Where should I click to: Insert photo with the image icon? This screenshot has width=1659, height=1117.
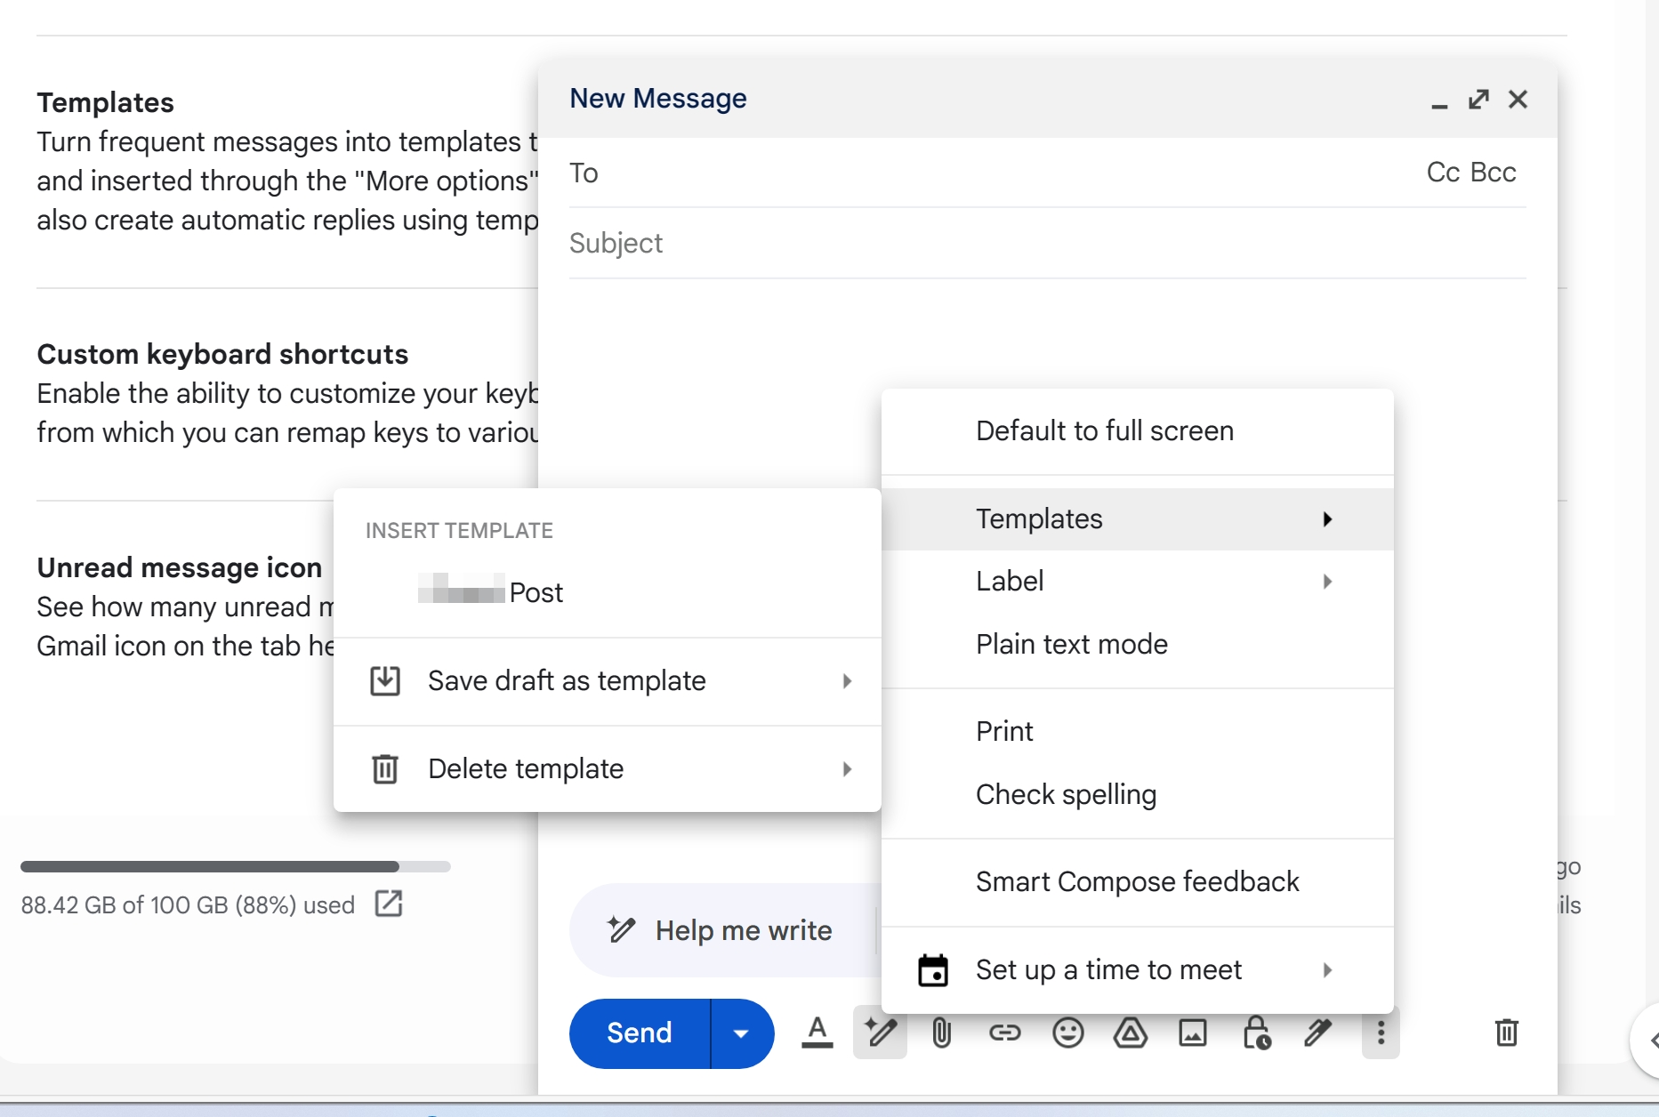pos(1192,1033)
